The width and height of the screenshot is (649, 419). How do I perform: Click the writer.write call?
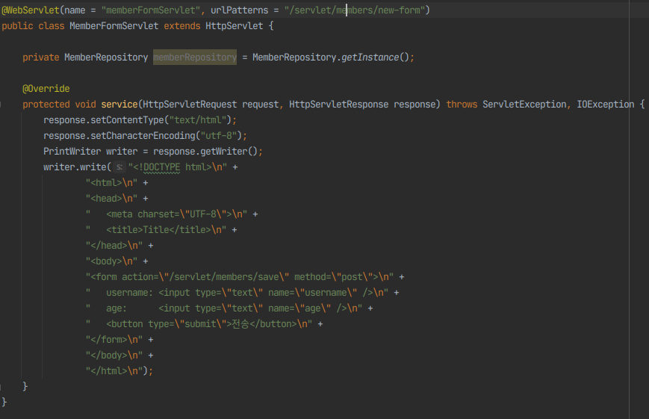75,167
